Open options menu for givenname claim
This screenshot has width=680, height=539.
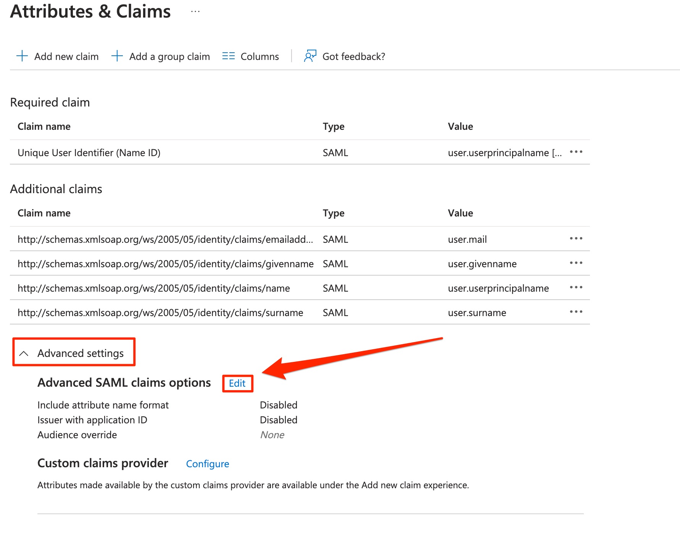(576, 263)
